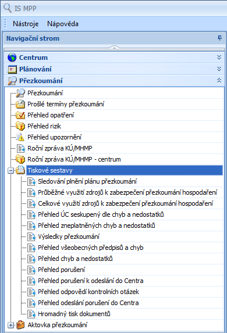Click the Navigační strom panel title

pos(33,38)
